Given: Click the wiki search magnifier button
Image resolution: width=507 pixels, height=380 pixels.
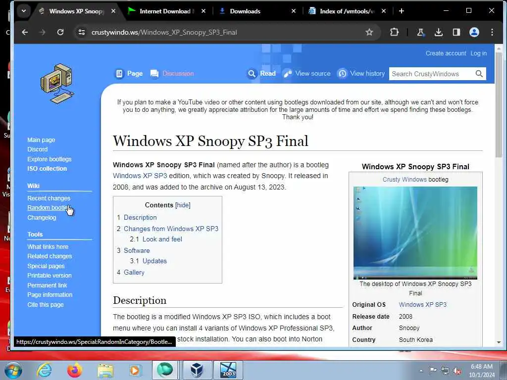Looking at the screenshot, I should [x=479, y=74].
